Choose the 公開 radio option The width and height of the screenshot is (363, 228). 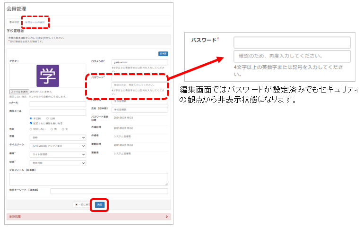click(x=48, y=118)
